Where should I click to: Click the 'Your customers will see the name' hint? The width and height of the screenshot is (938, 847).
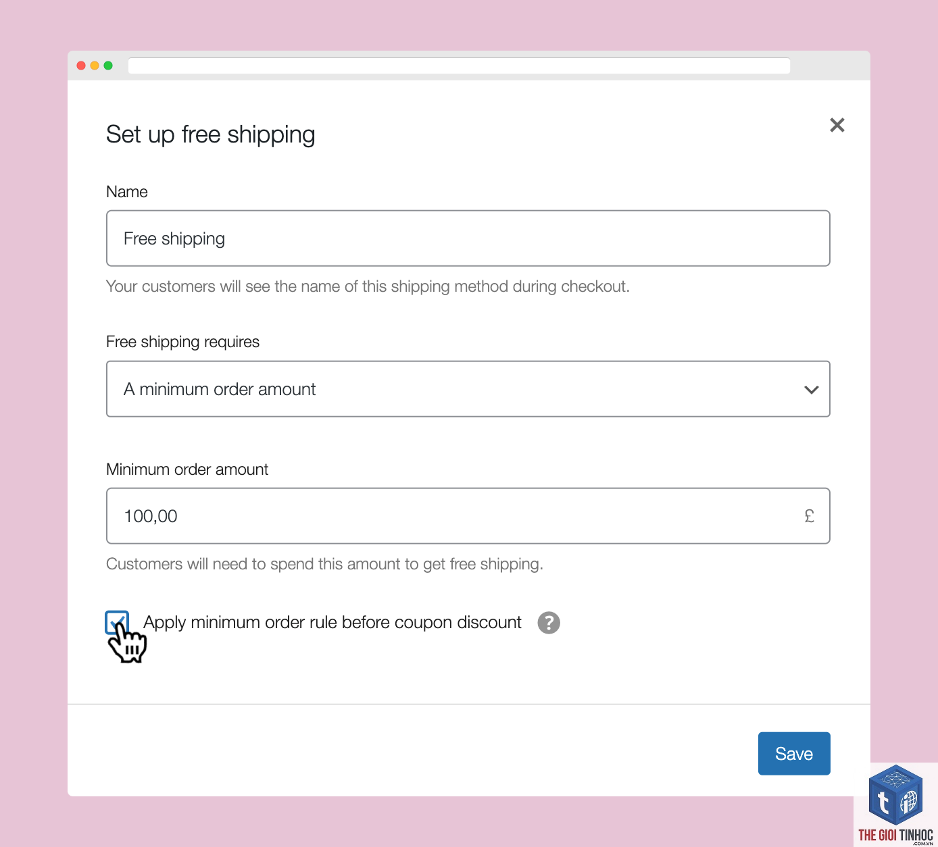[368, 286]
